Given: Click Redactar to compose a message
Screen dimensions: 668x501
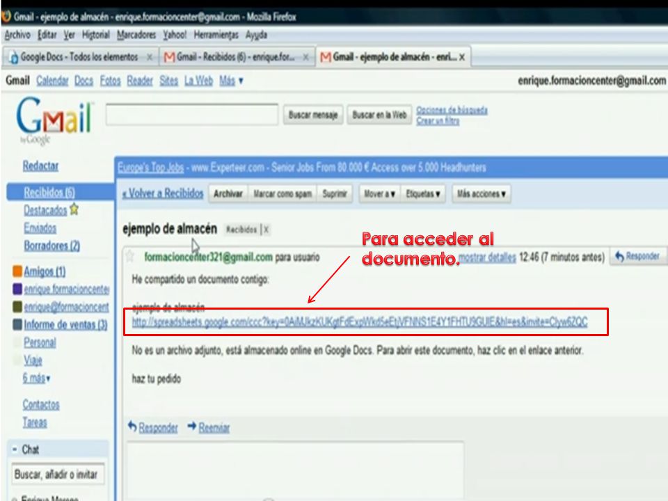Looking at the screenshot, I should pyautogui.click(x=40, y=166).
